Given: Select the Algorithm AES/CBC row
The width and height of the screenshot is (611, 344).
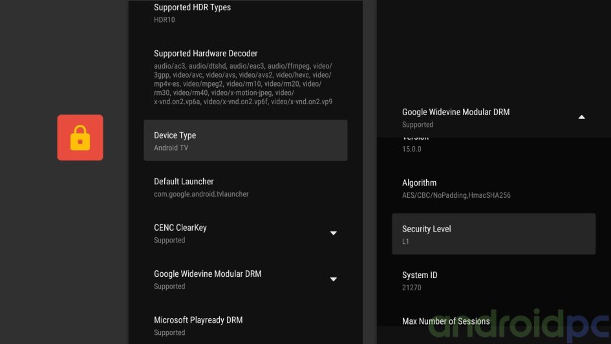Looking at the screenshot, I should click(493, 188).
